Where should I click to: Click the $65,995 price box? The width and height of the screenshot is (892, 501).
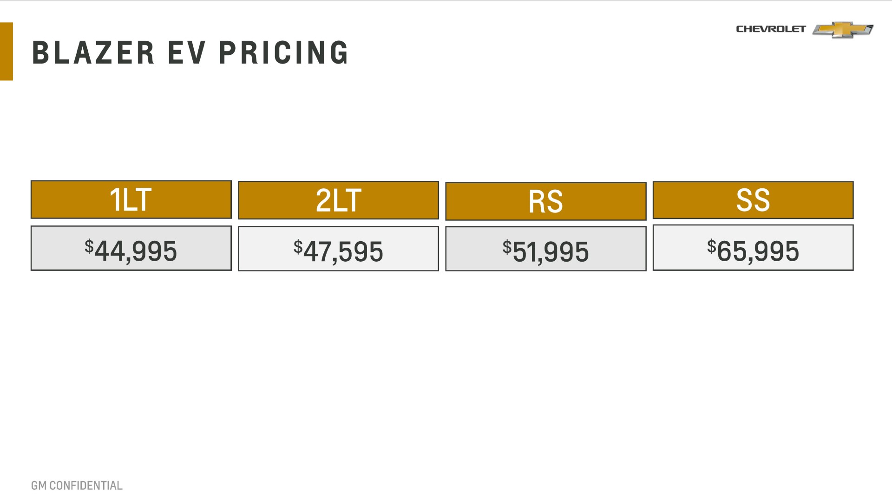coord(753,248)
